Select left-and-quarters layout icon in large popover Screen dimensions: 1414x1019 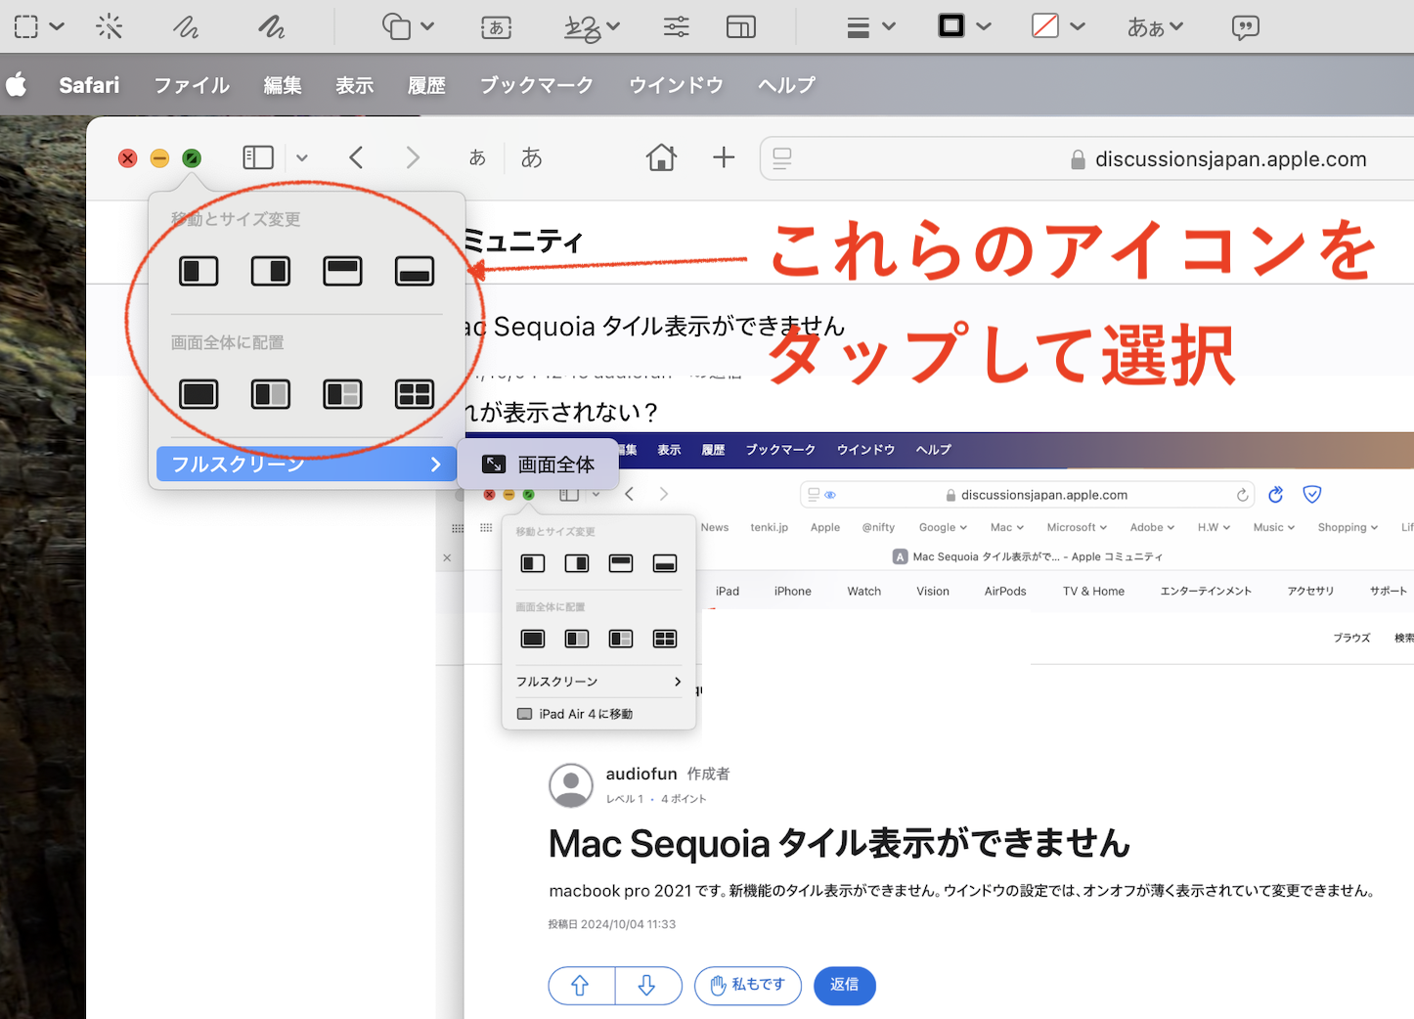pyautogui.click(x=342, y=394)
